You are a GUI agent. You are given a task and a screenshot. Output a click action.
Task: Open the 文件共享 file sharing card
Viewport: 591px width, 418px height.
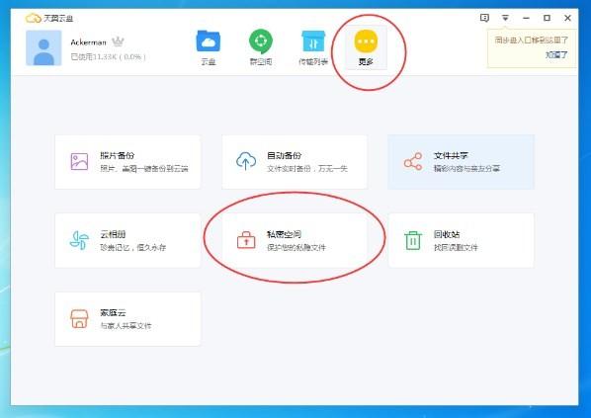[x=461, y=162]
